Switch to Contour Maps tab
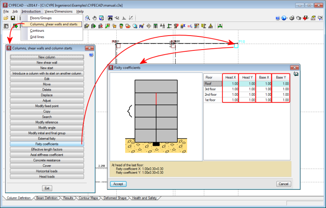The height and width of the screenshot is (208, 326). 88,198
